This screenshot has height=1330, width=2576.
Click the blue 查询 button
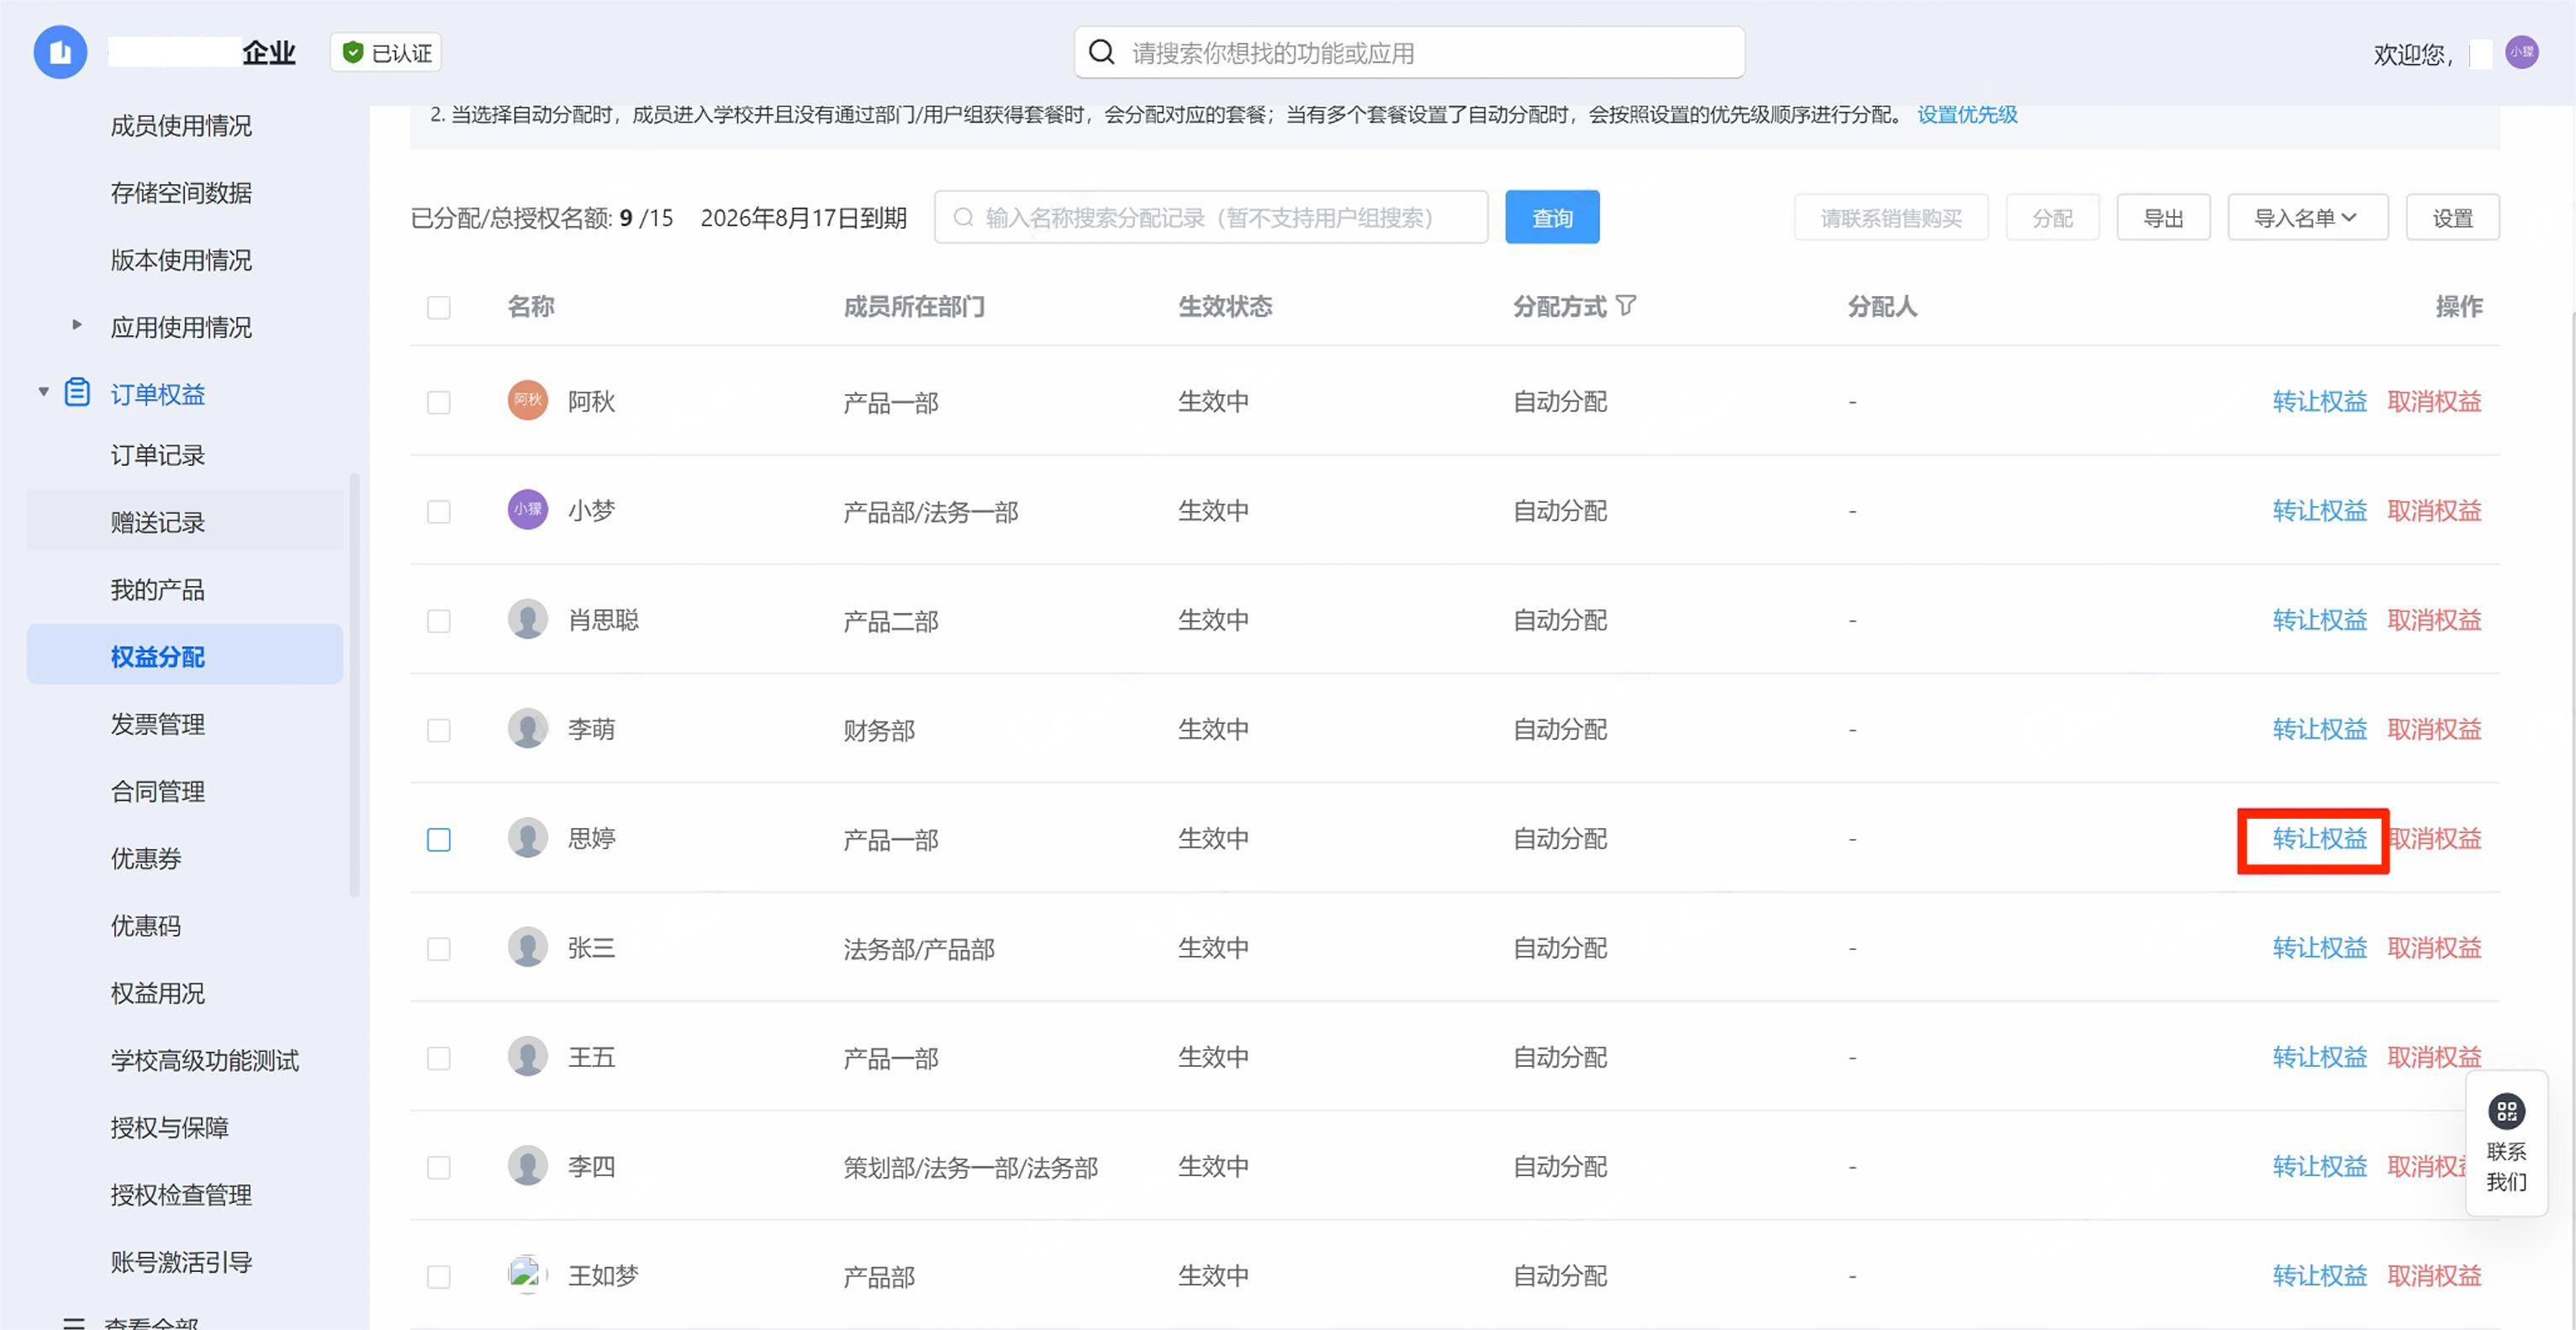tap(1551, 218)
